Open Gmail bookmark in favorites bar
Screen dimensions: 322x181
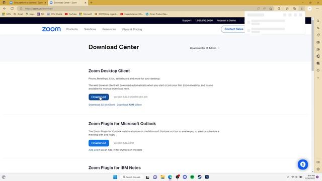point(18,14)
